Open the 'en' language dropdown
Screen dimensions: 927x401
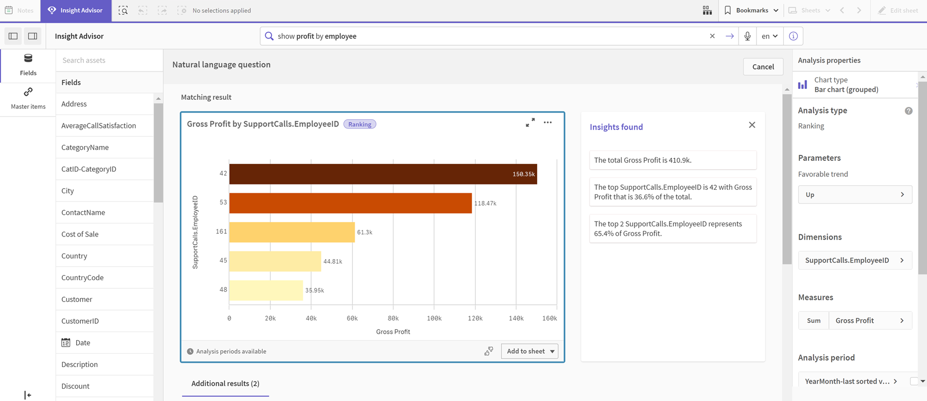769,36
